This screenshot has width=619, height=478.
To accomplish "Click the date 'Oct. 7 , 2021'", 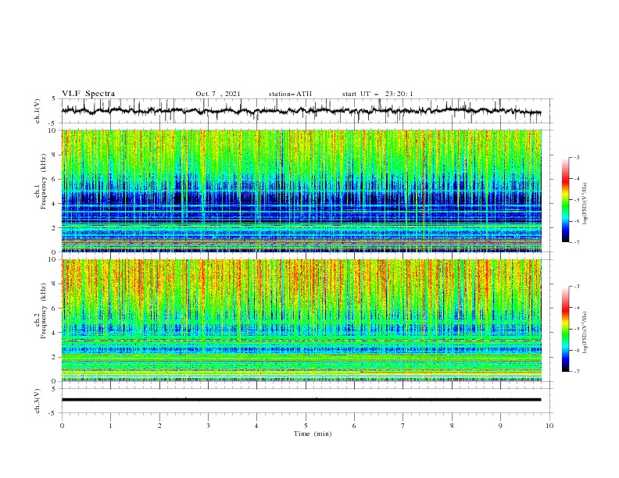I will pyautogui.click(x=218, y=94).
